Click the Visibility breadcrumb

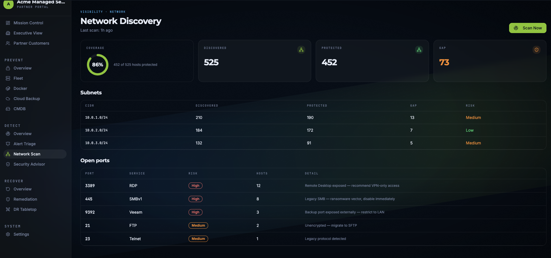tap(91, 12)
